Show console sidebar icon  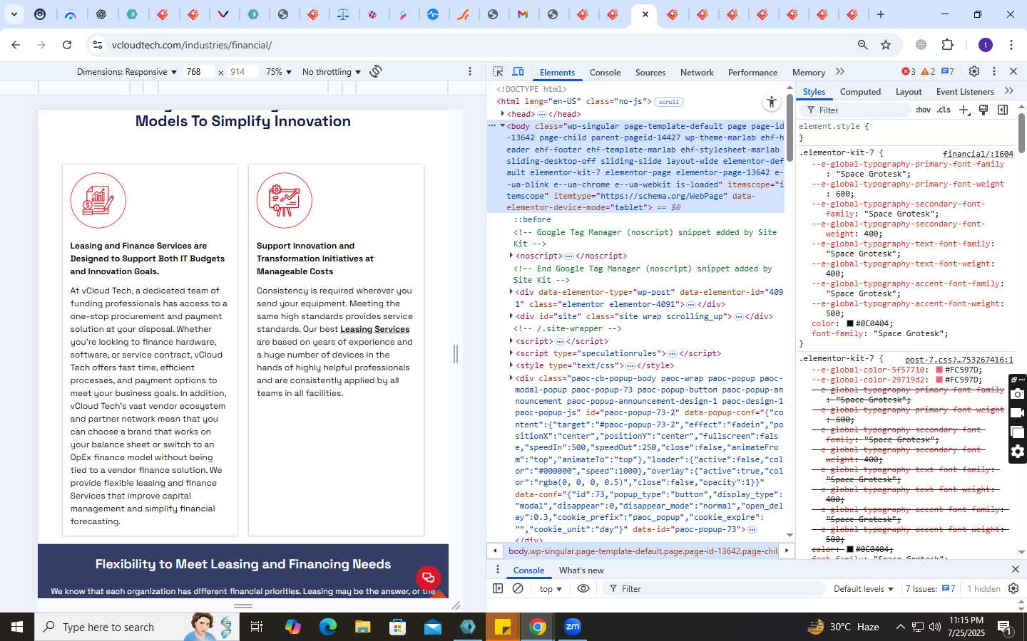click(498, 588)
